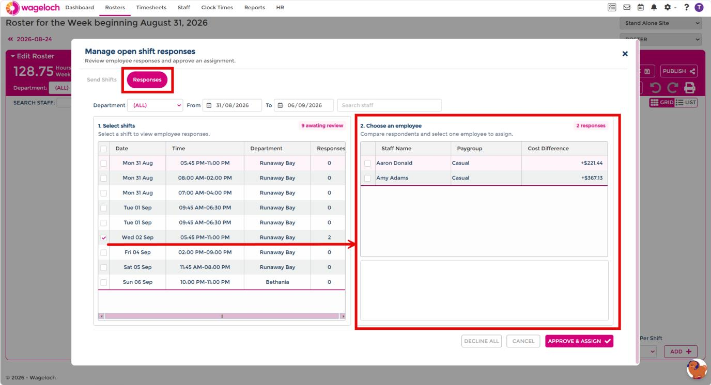Click the +$367.13 cost difference cell
The width and height of the screenshot is (711, 385).
pos(564,178)
